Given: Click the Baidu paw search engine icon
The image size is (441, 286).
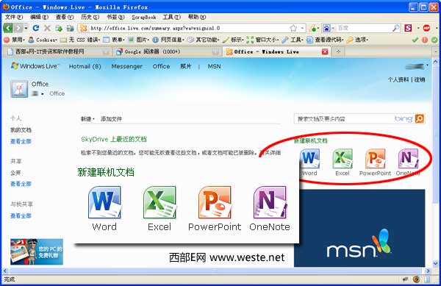Looking at the screenshot, I should coord(326,28).
